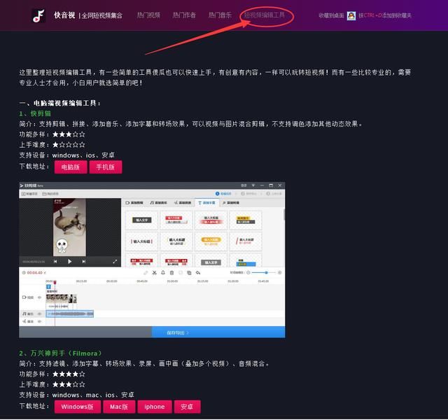Select the bracketed 输入大标题 subtitle template
The height and width of the screenshot is (420, 448).
141,241
